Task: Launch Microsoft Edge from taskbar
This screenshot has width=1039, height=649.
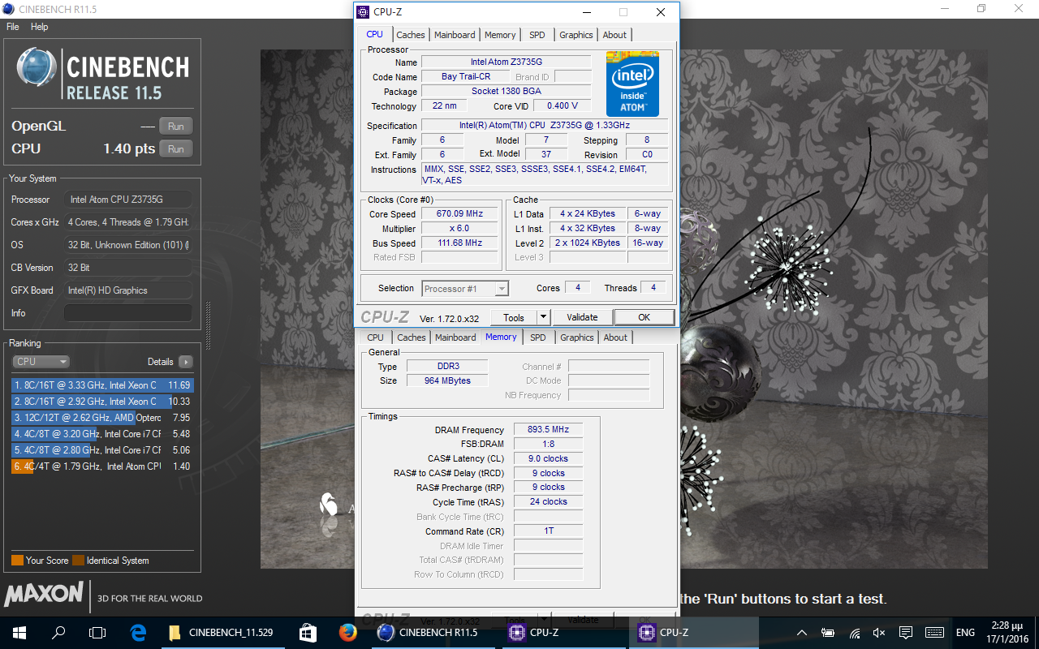Action: tap(138, 633)
